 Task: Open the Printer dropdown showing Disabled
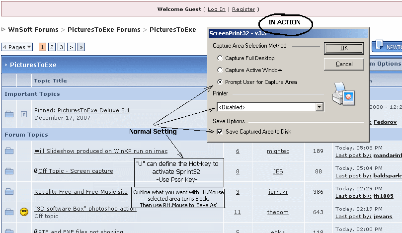point(319,107)
